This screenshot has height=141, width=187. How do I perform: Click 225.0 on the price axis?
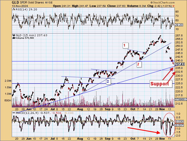(x=179, y=83)
